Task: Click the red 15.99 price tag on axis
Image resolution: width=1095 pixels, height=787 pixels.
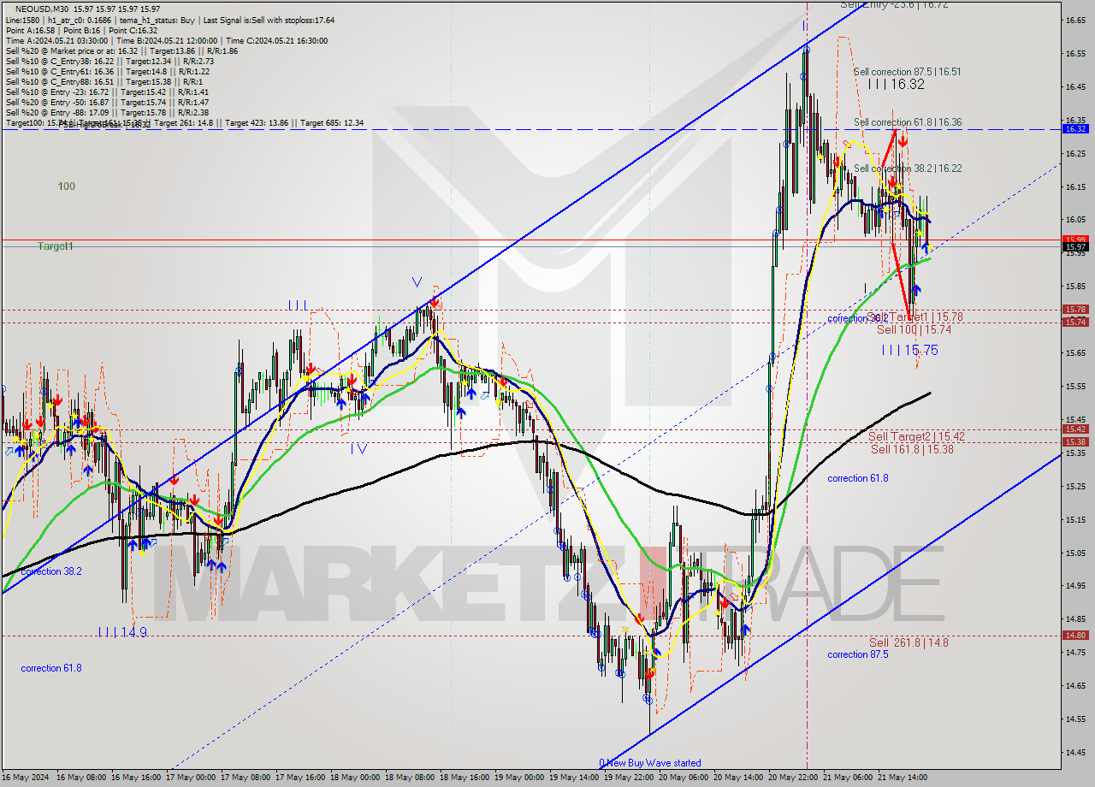Action: pos(1075,240)
